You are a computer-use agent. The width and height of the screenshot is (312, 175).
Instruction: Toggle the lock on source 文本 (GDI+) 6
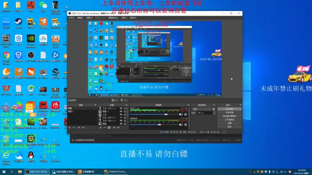pos(125,108)
